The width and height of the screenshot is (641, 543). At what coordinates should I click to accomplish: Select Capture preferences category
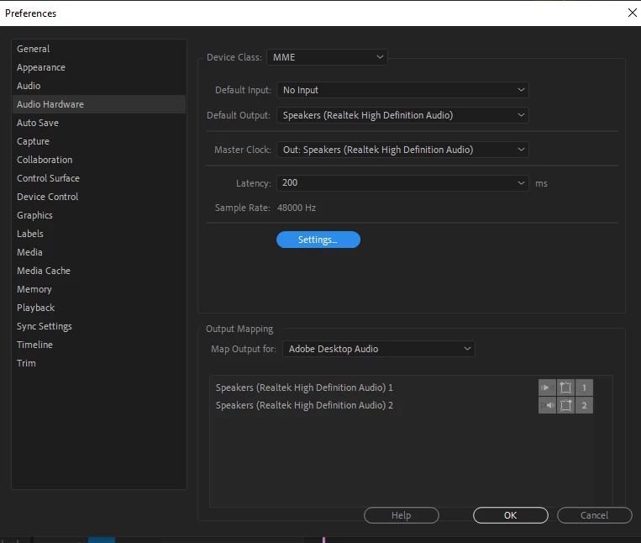(99, 141)
